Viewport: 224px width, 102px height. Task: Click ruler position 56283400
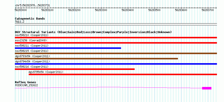point(128,10)
